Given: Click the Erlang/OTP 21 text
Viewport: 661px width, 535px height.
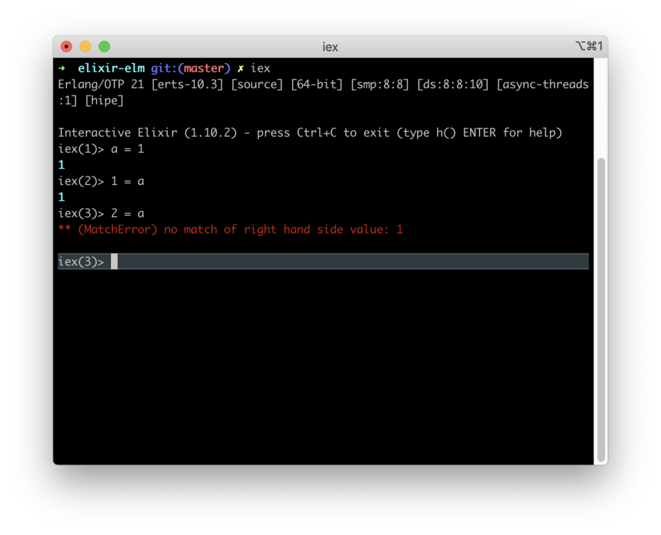Looking at the screenshot, I should tap(101, 85).
